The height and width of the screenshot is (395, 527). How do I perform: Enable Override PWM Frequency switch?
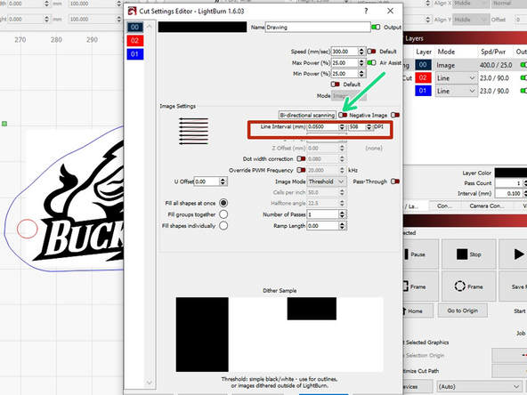(301, 170)
